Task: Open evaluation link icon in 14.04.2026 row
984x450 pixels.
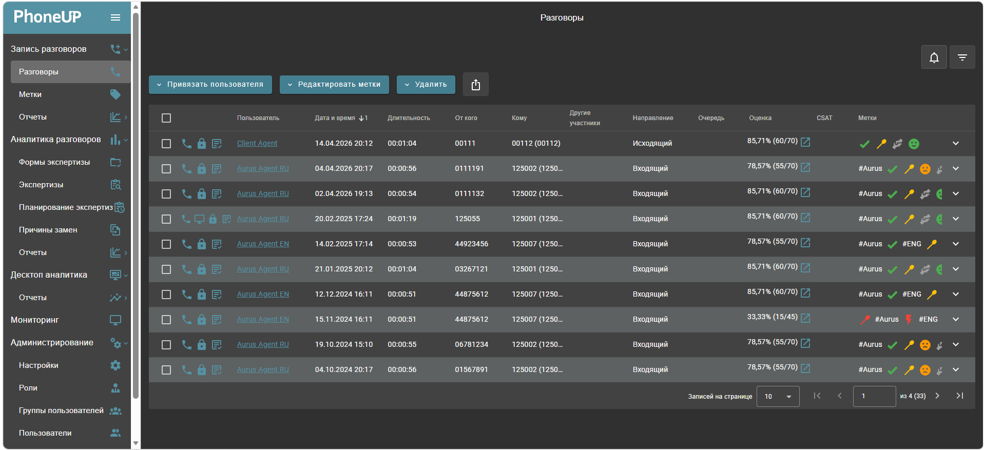Action: pyautogui.click(x=805, y=142)
